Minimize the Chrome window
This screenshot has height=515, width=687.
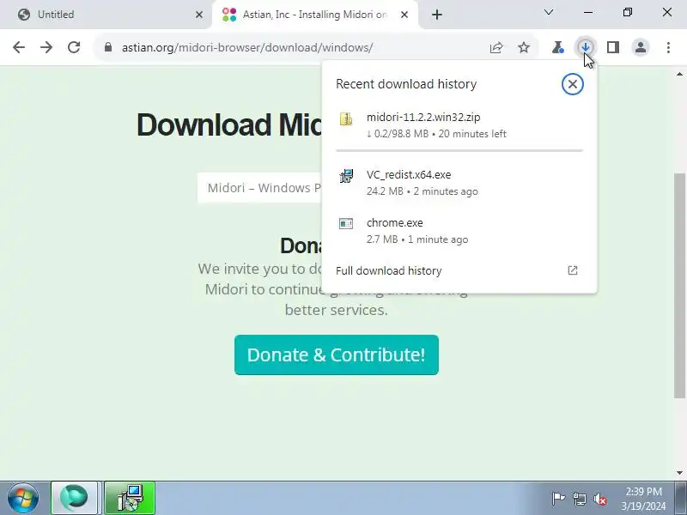588,12
